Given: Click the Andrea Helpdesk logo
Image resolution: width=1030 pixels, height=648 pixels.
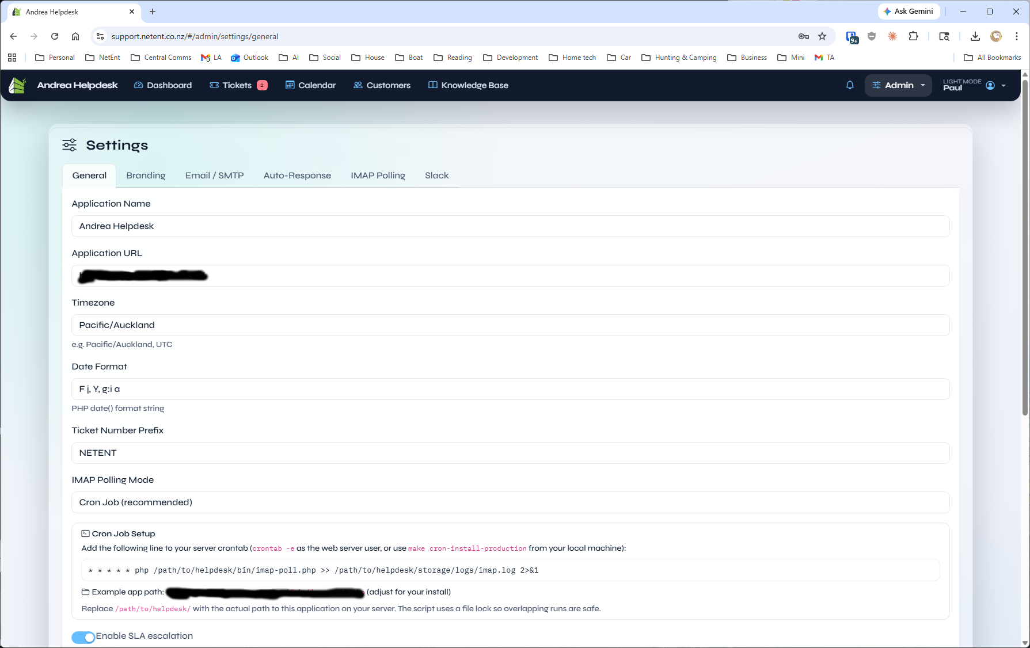Looking at the screenshot, I should click(17, 85).
